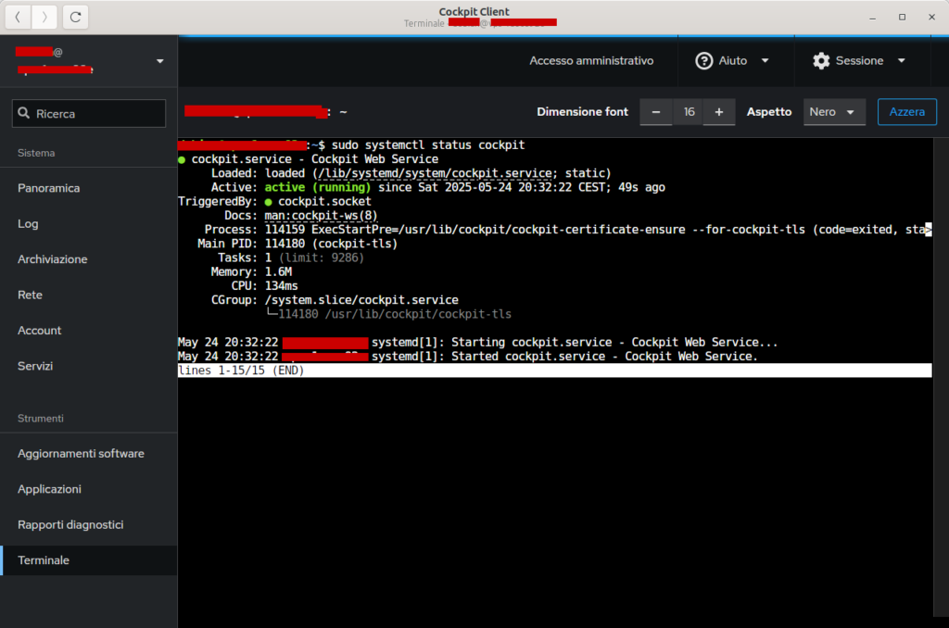Go to Archiviazione section

[x=88, y=259]
